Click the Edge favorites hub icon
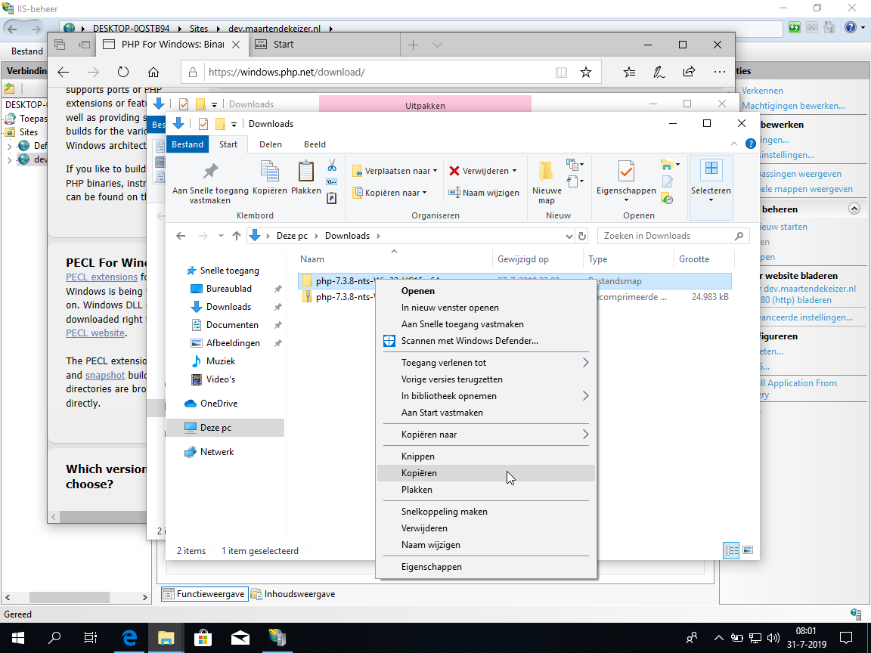This screenshot has width=871, height=653. click(629, 72)
